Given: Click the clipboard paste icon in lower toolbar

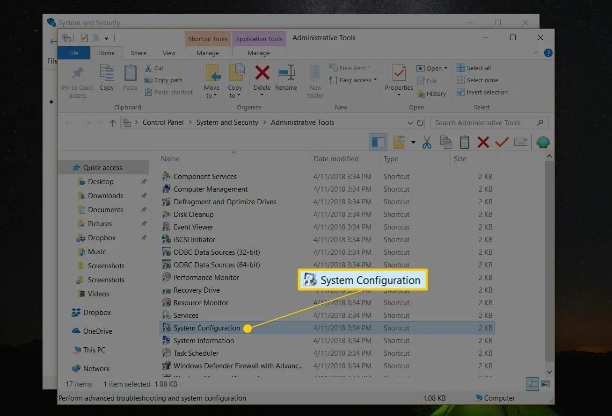Looking at the screenshot, I should pos(464,142).
